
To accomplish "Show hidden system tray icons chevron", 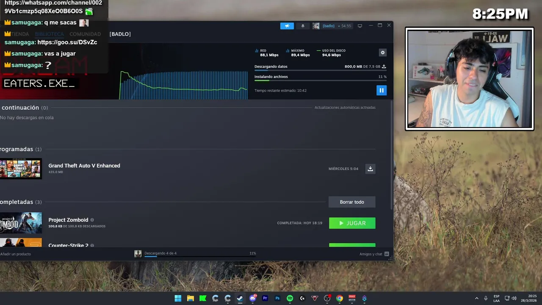I will coord(477,298).
